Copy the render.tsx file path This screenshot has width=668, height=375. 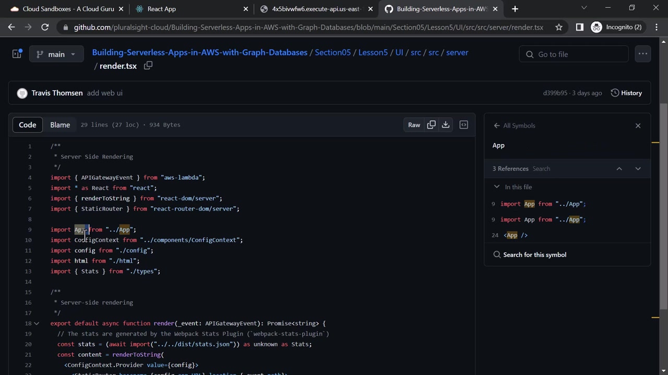click(x=148, y=66)
